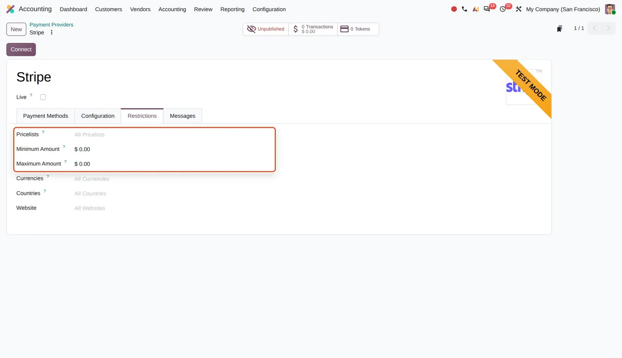Open the messages conversations icon
Image resolution: width=622 pixels, height=358 pixels.
(487, 9)
